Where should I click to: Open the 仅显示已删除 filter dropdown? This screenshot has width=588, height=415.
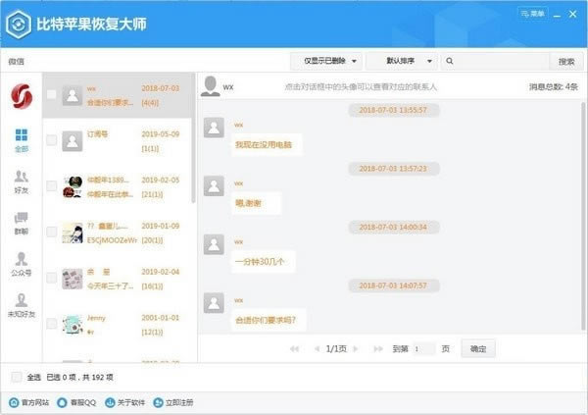point(326,61)
